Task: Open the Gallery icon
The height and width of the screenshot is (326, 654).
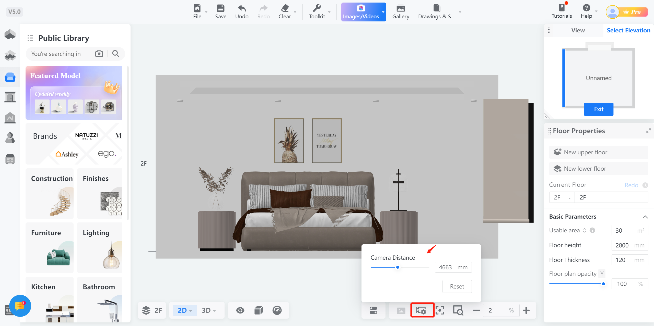Action: tap(401, 9)
